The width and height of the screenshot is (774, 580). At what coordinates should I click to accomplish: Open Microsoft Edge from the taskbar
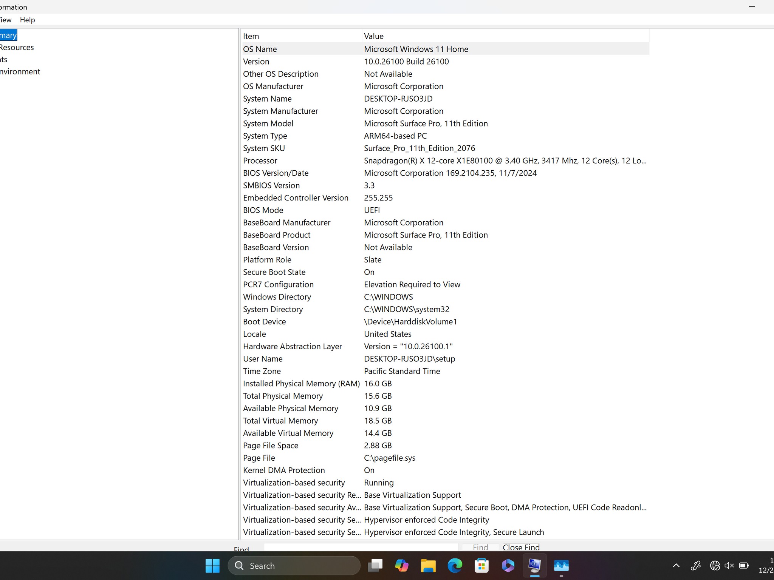(455, 566)
